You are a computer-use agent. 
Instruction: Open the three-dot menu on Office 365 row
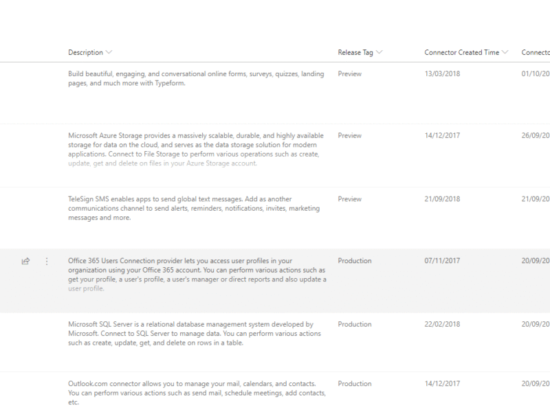(x=47, y=261)
